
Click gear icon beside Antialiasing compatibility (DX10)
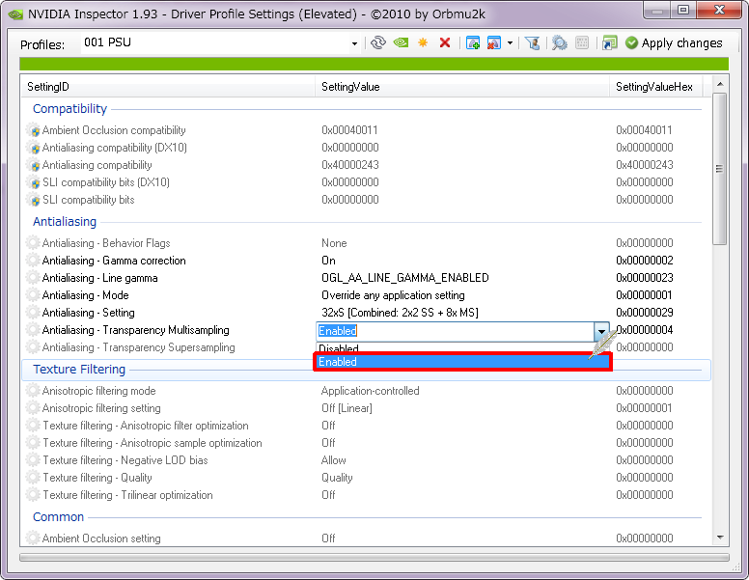tap(33, 148)
